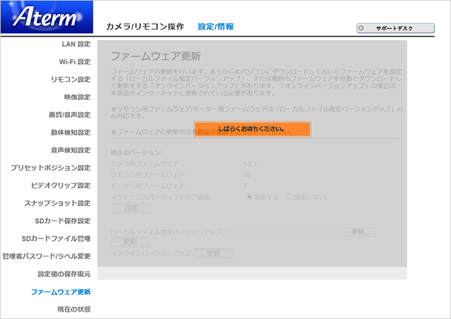
Task: Open プリセットポジション設定 in sidebar
Action: (x=50, y=168)
